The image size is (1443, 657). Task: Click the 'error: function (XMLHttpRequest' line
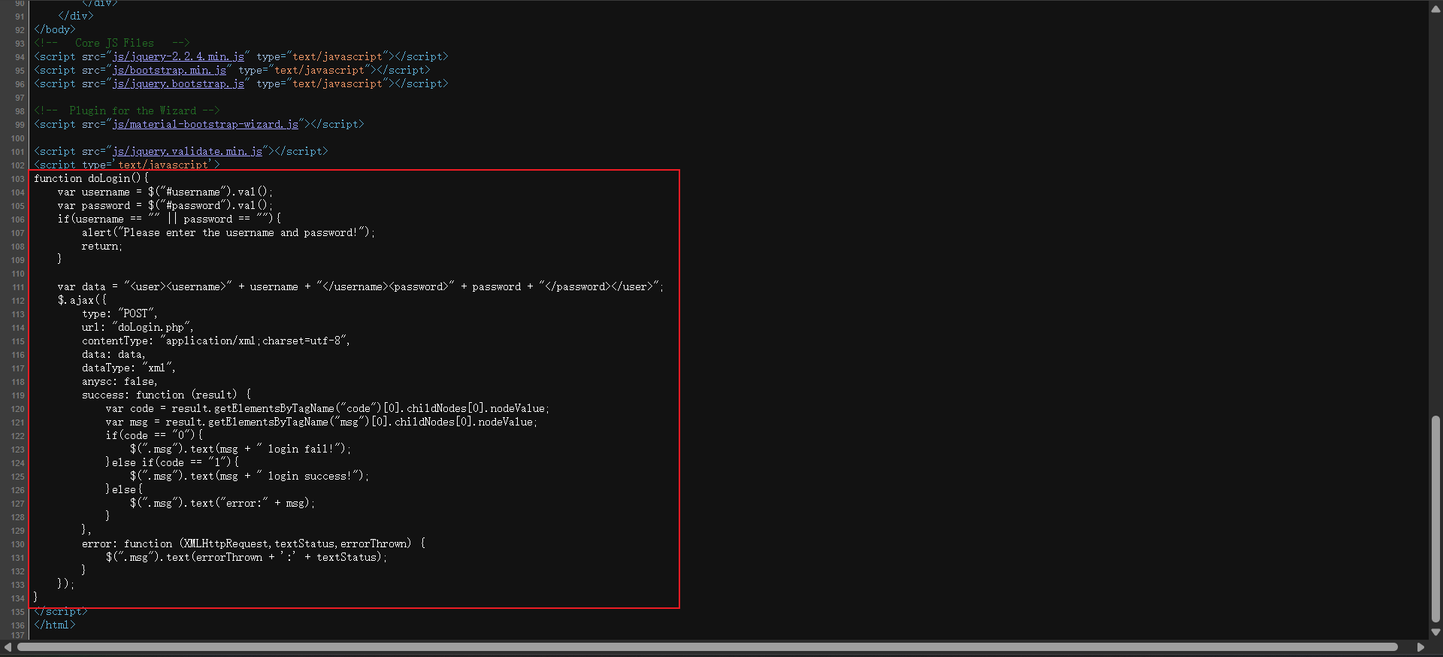click(253, 543)
